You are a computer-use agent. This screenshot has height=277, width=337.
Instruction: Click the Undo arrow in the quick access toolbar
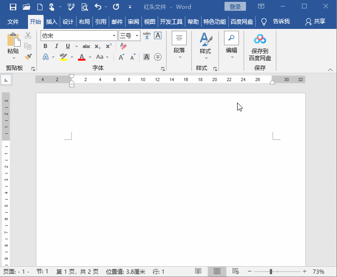click(x=98, y=7)
